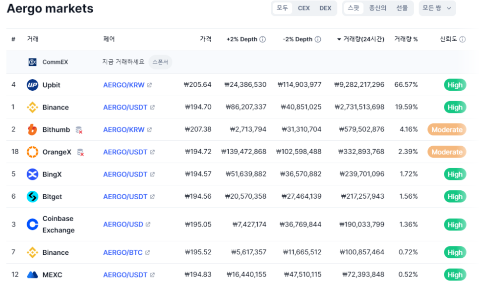Click the 페어 column header

tap(109, 39)
